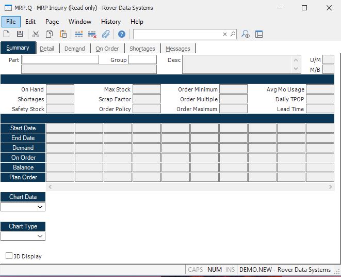Click the Copy icon in toolbar
Viewport: 341px width, 277px height.
[x=49, y=34]
